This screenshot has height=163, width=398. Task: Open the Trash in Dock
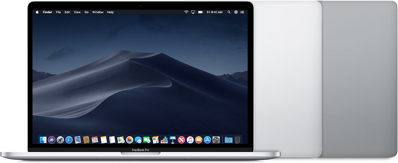(x=237, y=140)
